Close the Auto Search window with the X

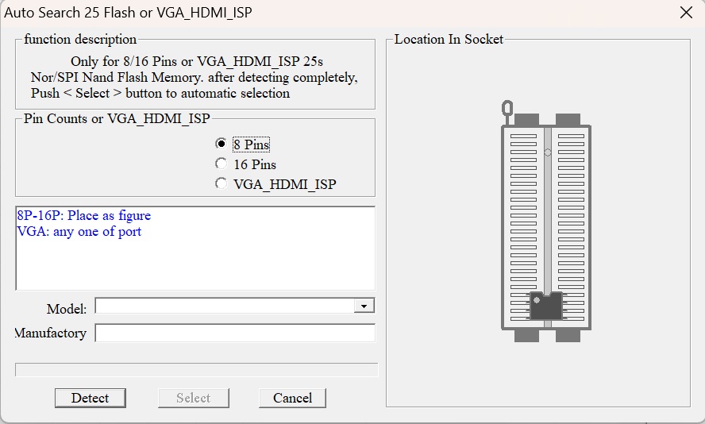(x=686, y=13)
